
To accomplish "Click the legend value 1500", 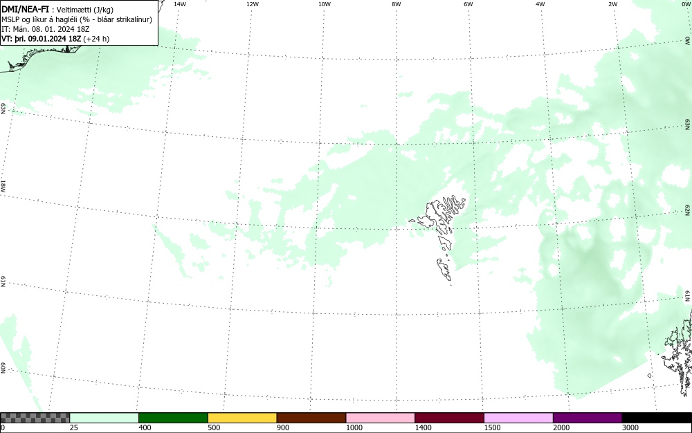I will click(x=492, y=427).
